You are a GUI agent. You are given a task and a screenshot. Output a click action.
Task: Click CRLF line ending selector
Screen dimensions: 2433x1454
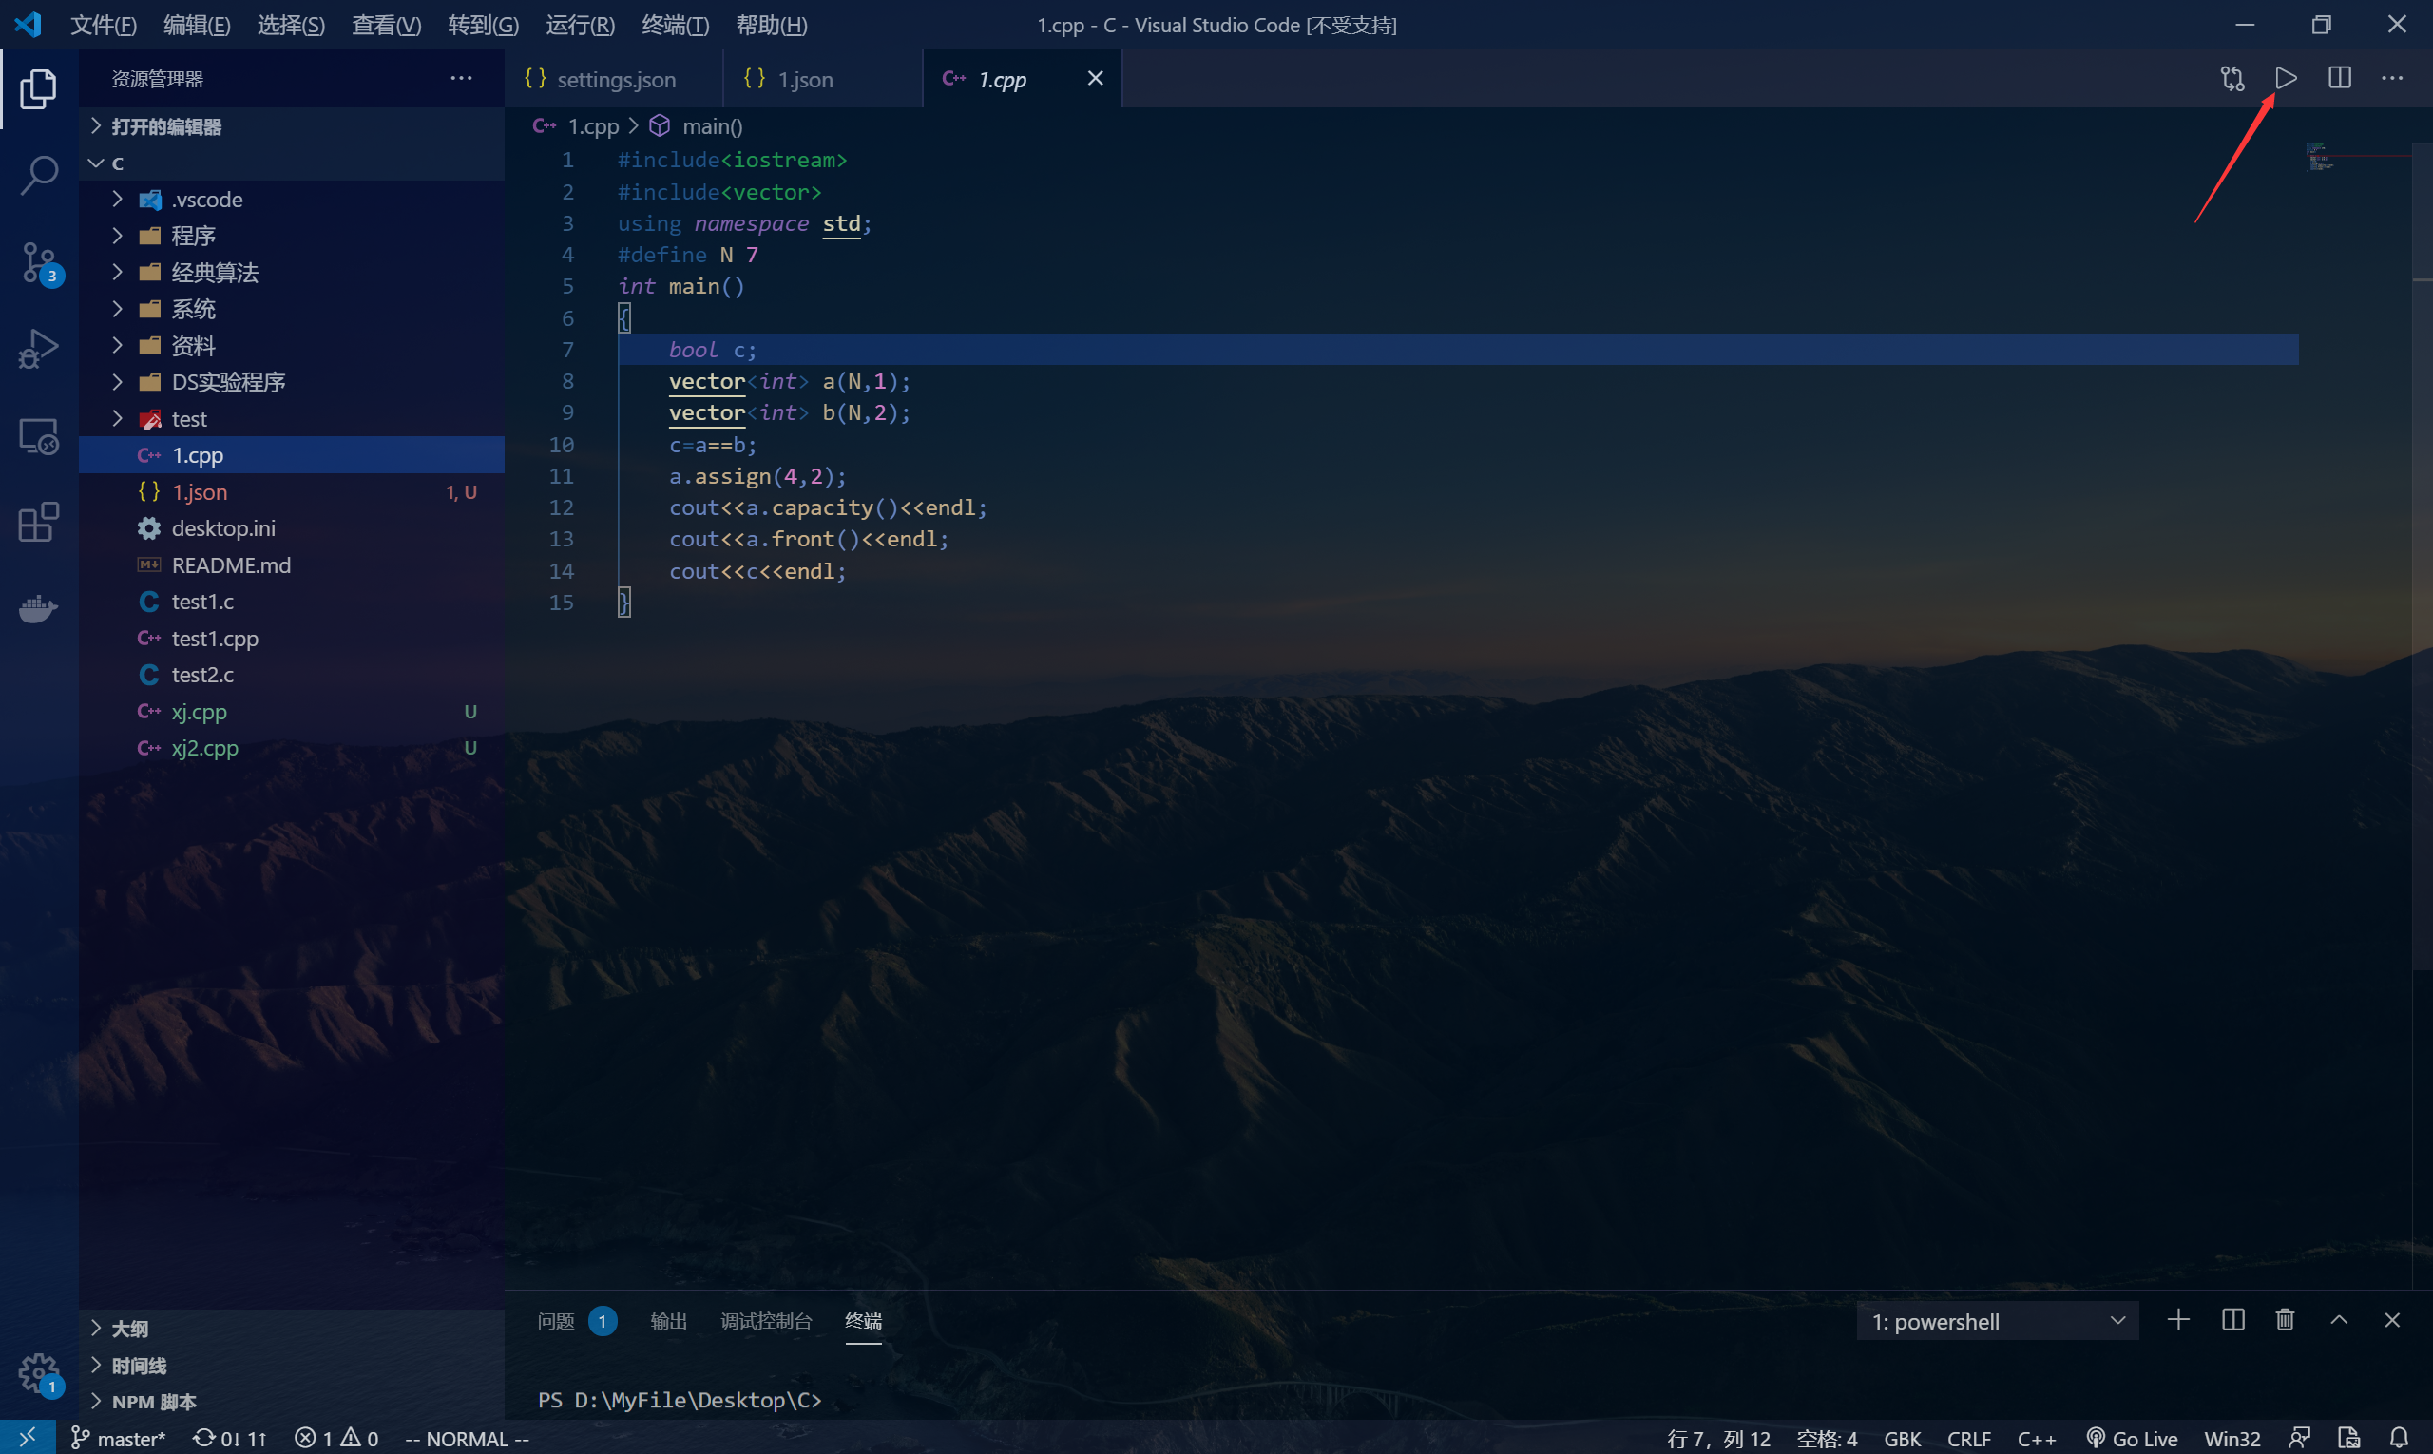[1968, 1439]
